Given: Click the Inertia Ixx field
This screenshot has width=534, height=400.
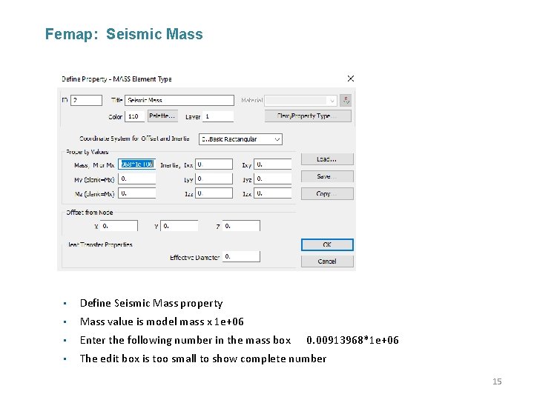Looking at the screenshot, I should click(214, 164).
